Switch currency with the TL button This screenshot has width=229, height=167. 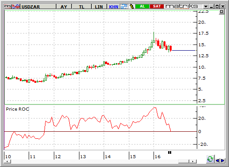click(x=82, y=7)
